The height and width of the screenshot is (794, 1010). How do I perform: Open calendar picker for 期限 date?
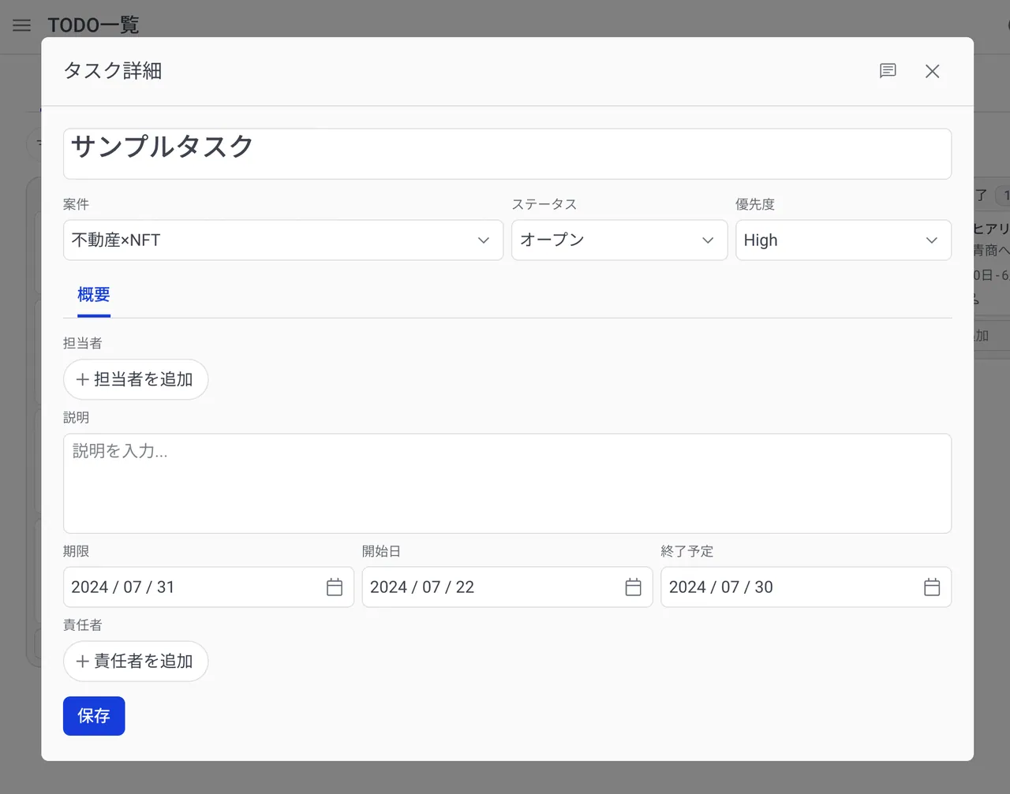335,587
